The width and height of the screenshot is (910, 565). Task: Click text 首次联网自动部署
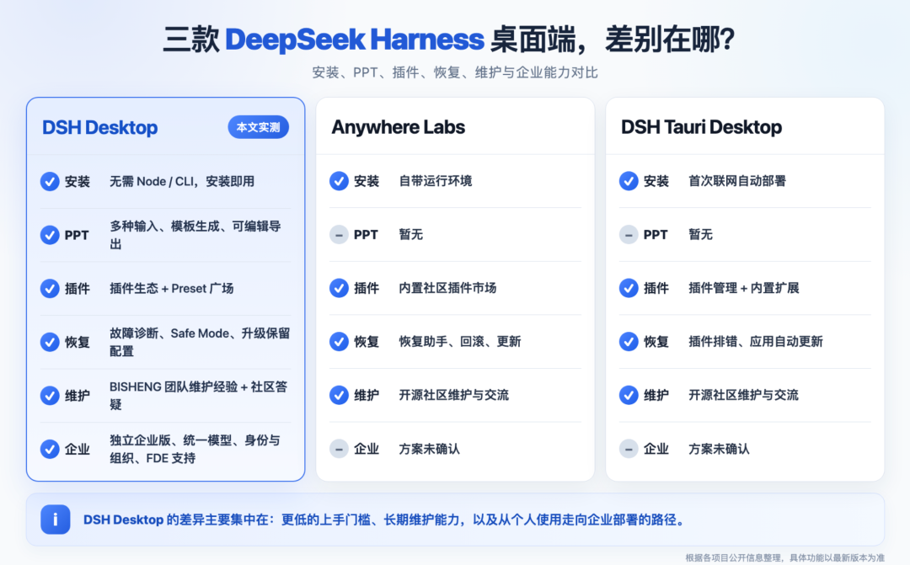737,181
